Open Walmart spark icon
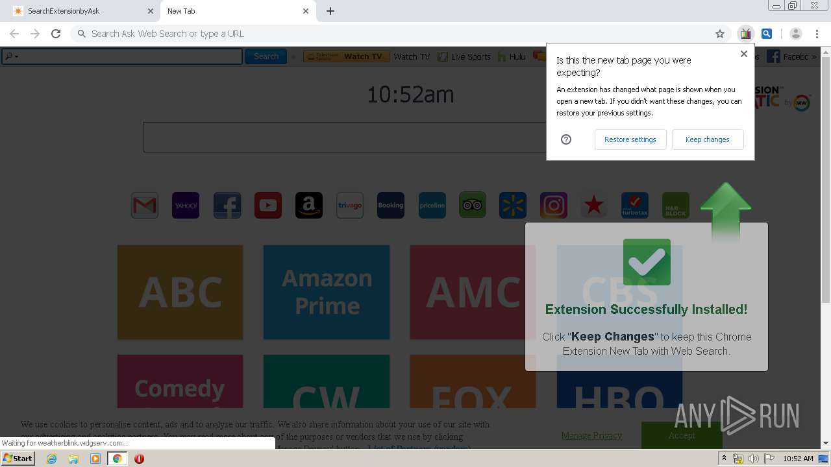 coord(513,206)
